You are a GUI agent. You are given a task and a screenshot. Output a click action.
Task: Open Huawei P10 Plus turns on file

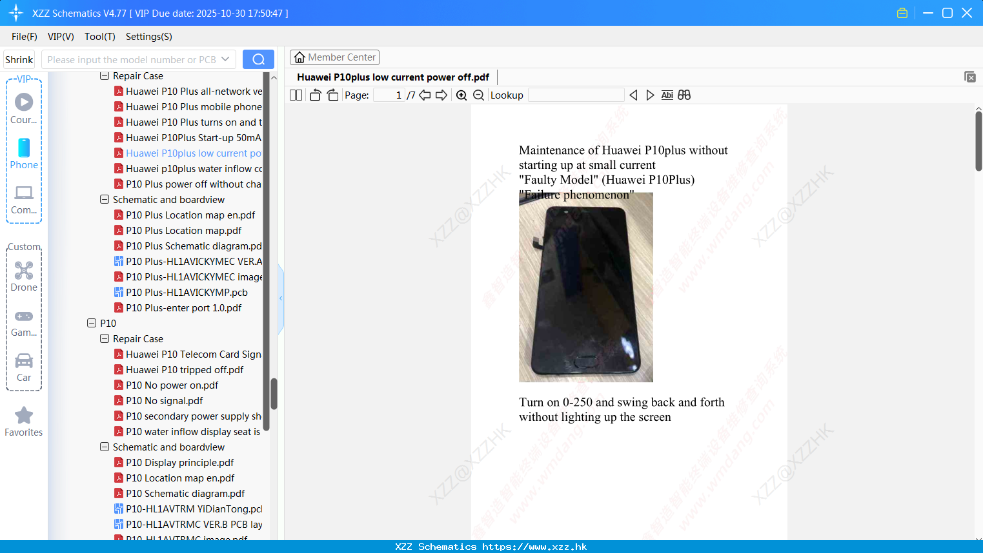(188, 122)
